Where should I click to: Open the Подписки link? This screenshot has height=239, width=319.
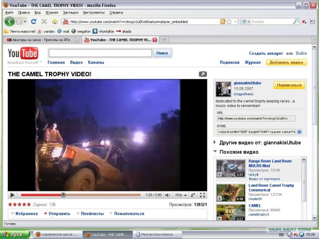[x=229, y=62]
